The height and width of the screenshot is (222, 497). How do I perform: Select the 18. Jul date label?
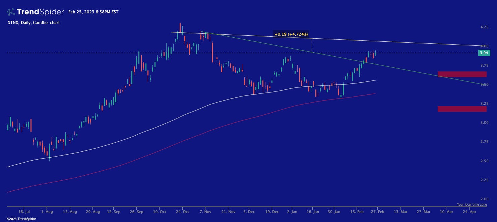pos(24,212)
